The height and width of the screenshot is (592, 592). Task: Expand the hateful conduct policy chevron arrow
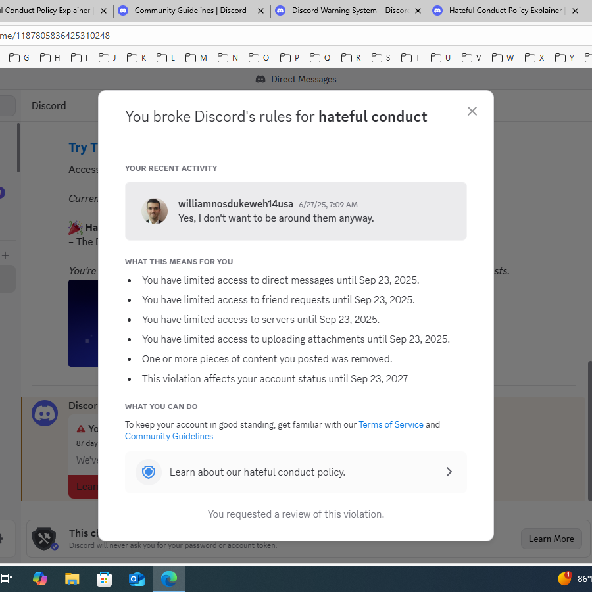tap(449, 472)
